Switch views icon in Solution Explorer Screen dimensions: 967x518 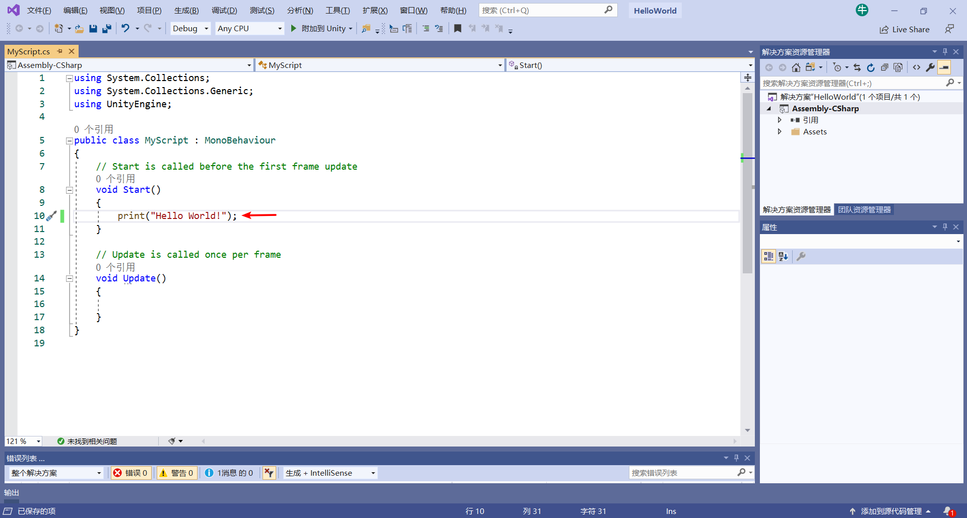[810, 67]
